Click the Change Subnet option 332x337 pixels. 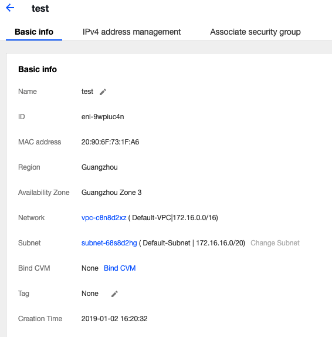(x=275, y=243)
